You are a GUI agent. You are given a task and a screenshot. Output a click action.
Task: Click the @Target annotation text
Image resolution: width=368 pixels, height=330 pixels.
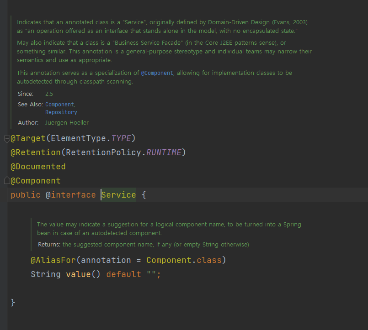click(x=28, y=138)
